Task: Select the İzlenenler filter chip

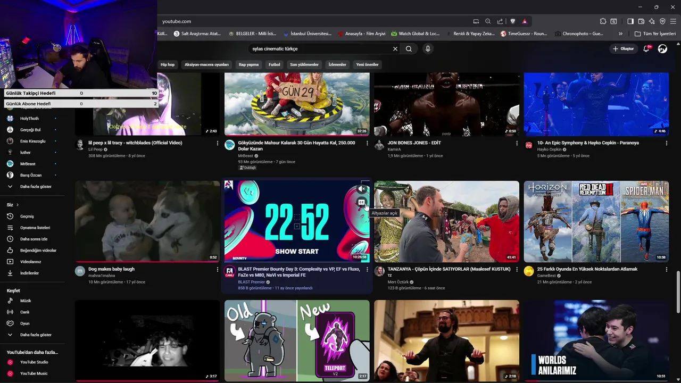Action: click(337, 64)
